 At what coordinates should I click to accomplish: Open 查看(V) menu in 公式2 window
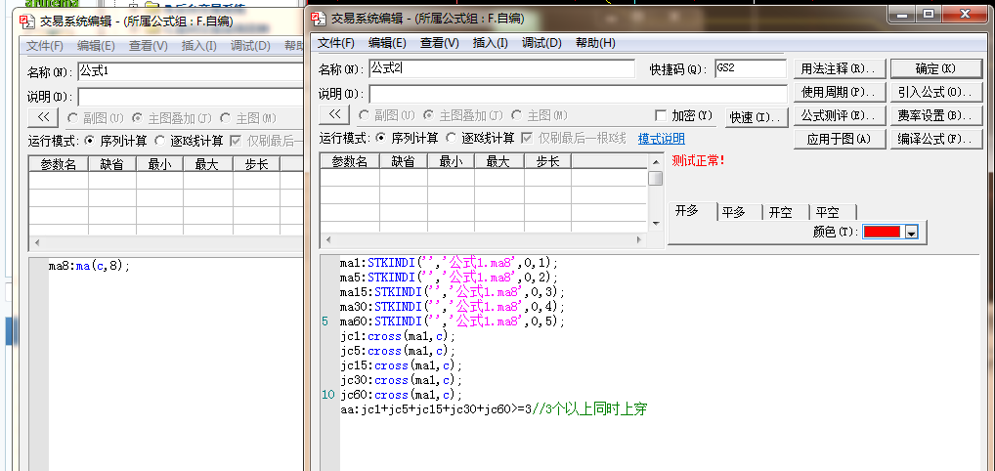coord(439,43)
